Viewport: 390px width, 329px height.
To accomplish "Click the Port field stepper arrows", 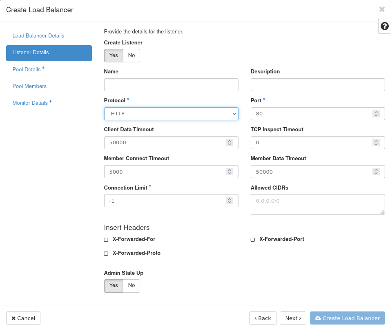I will [376, 114].
